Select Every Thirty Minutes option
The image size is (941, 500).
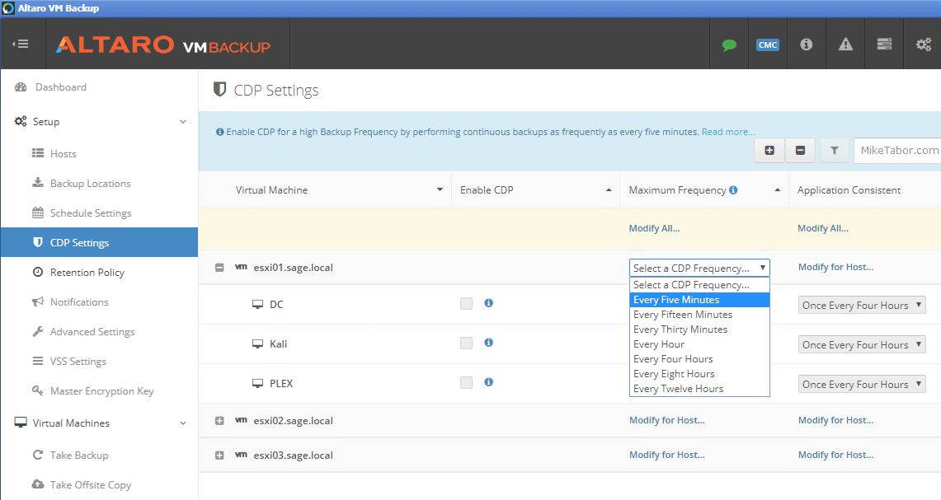pos(699,329)
